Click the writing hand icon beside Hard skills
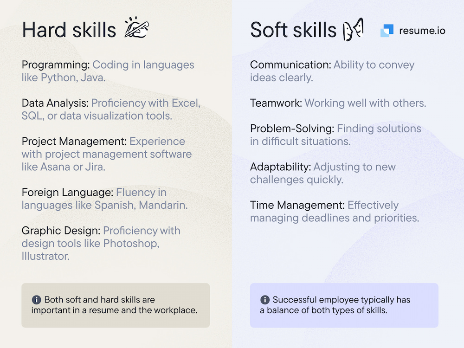Image resolution: width=464 pixels, height=348 pixels. (136, 29)
